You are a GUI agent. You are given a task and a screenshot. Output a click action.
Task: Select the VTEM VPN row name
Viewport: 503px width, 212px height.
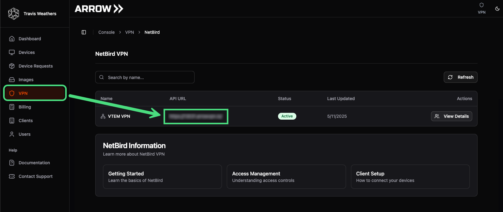[119, 116]
